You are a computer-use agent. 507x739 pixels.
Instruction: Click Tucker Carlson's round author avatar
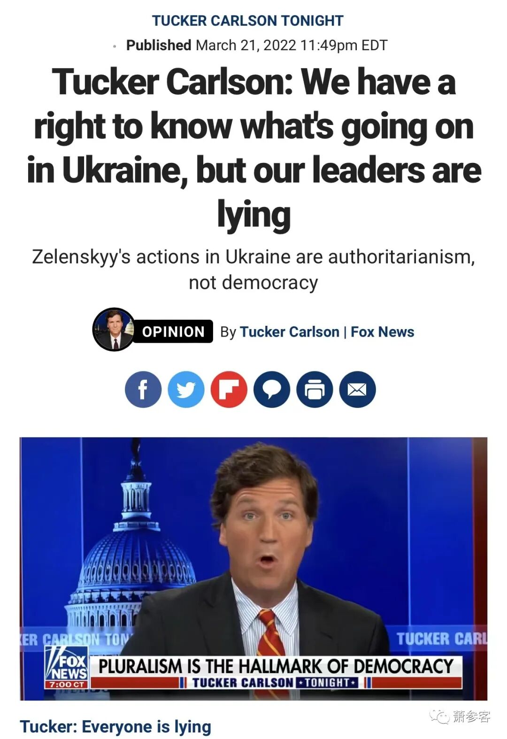coord(114,330)
